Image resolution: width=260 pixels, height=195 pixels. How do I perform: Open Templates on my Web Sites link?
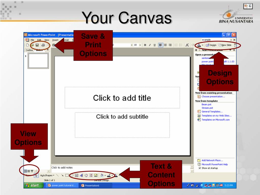tap(217, 116)
